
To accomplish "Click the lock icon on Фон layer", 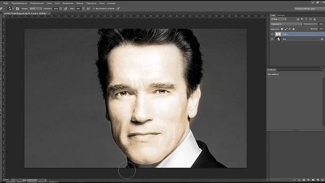I will 322,39.
